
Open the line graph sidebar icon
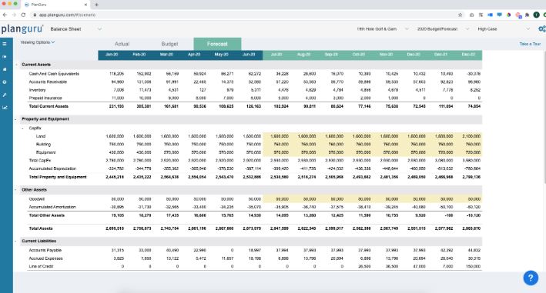(x=5, y=108)
